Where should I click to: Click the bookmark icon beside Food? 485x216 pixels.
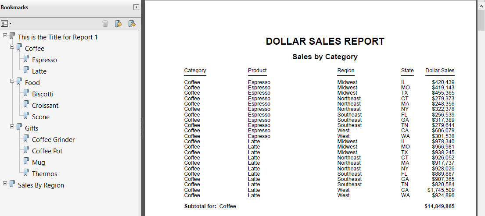click(19, 81)
